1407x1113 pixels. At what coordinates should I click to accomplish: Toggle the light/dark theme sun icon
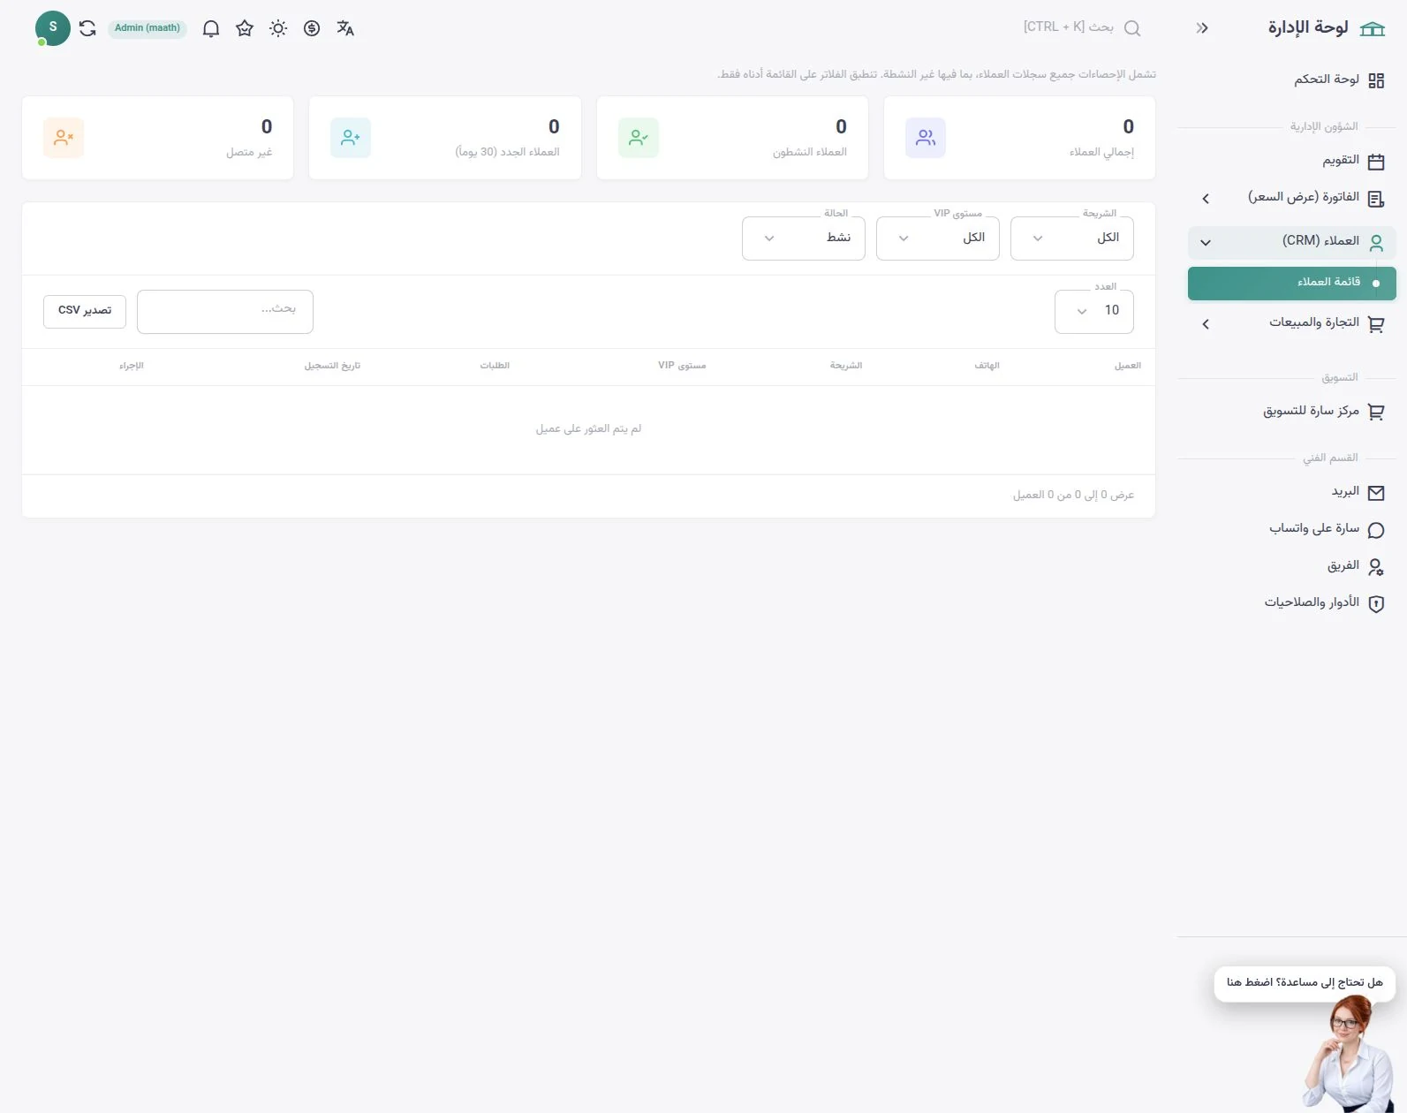pos(278,28)
